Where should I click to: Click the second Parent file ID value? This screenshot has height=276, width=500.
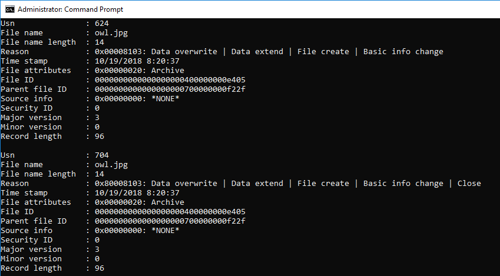coord(170,221)
